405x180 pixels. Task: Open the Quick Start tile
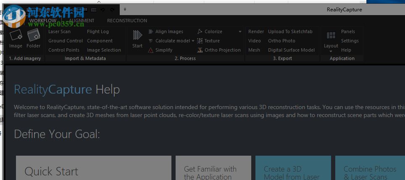click(x=94, y=167)
